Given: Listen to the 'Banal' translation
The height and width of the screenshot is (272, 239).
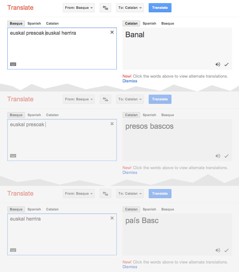Looking at the screenshot, I should tap(218, 64).
